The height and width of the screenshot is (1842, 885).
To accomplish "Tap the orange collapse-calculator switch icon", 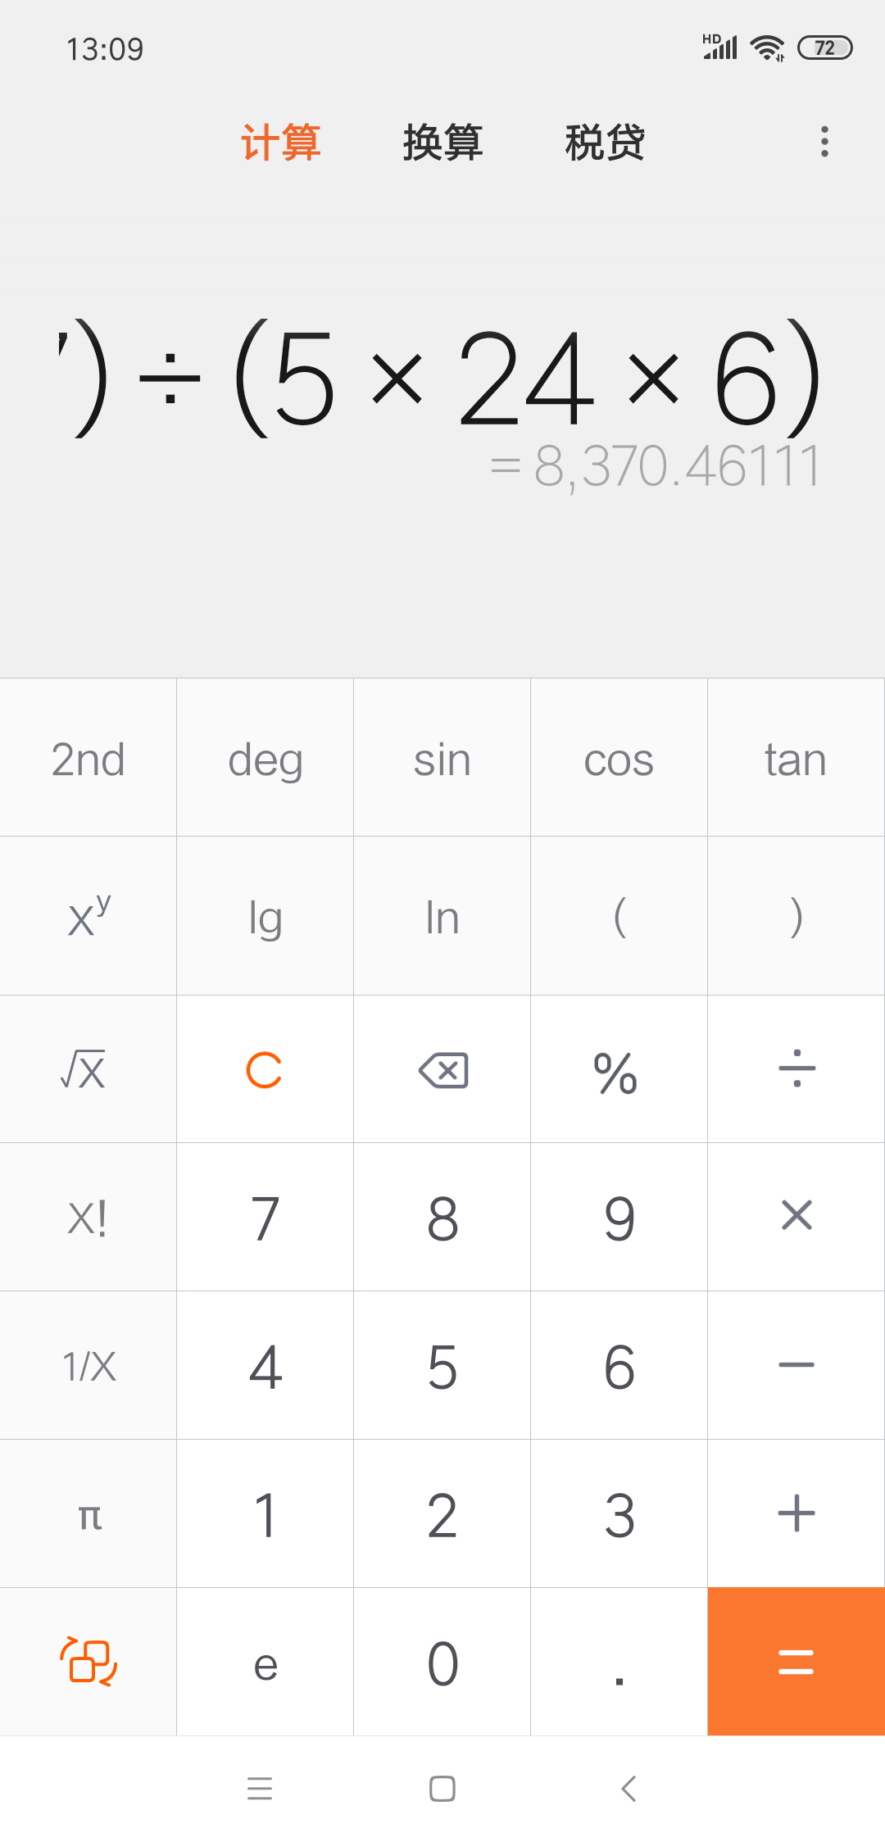I will pos(88,1661).
